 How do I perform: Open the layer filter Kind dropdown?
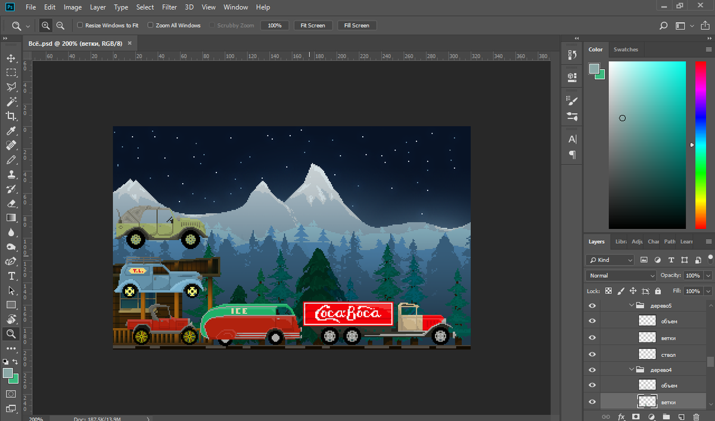(611, 260)
